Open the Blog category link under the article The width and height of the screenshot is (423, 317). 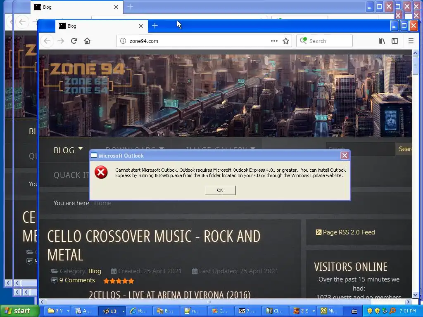click(95, 271)
